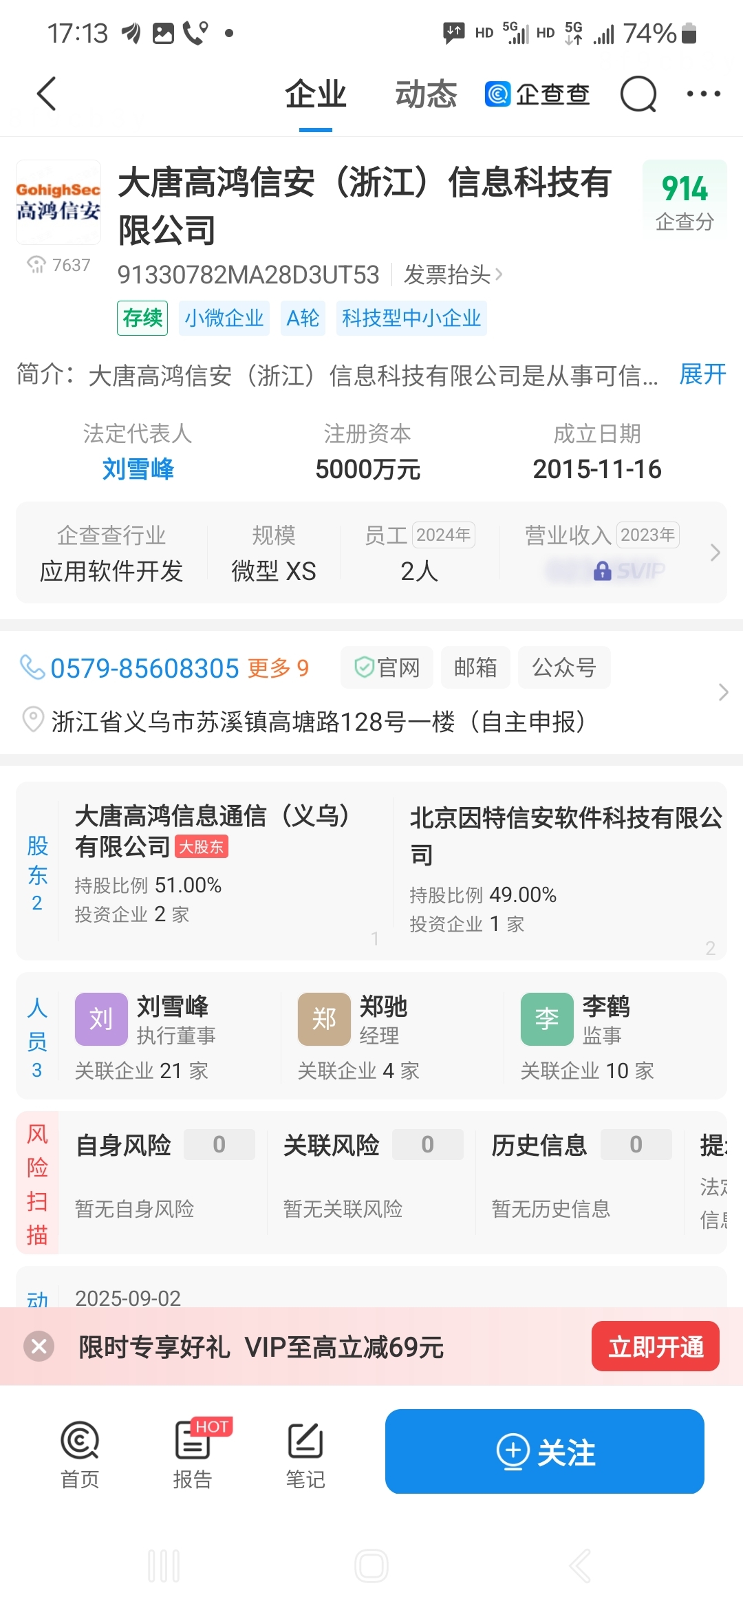The height and width of the screenshot is (1610, 743).
Task: Tap the 微型 XS scale value
Action: point(274,571)
